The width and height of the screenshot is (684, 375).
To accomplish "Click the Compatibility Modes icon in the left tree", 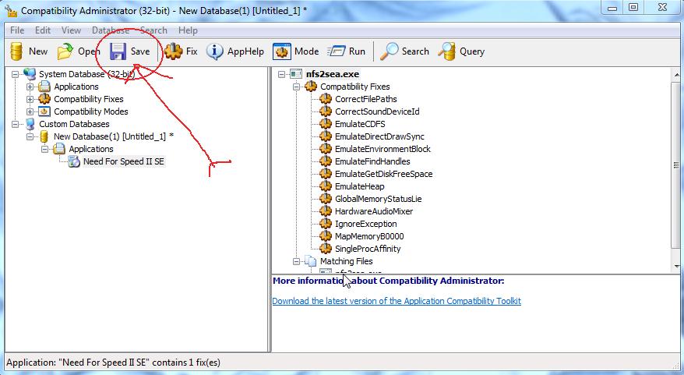I will point(44,111).
